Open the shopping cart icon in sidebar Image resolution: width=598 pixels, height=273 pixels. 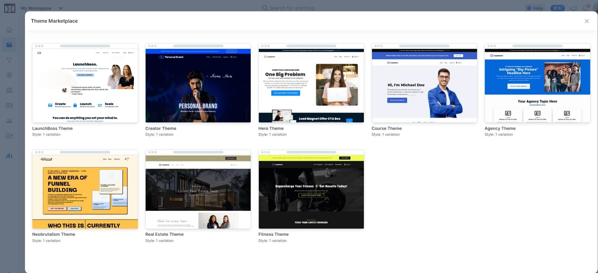coord(9,90)
